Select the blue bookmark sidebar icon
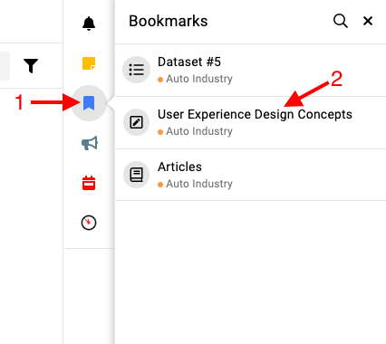The height and width of the screenshot is (344, 386). point(89,103)
